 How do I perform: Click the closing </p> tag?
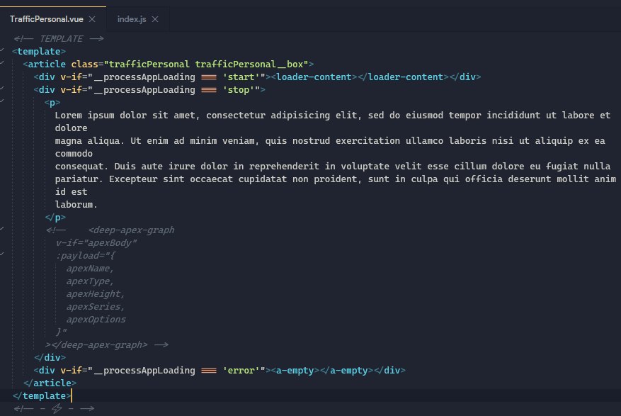[x=55, y=217]
